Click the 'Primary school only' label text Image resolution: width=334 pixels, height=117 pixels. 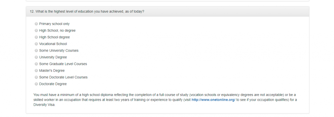(54, 24)
